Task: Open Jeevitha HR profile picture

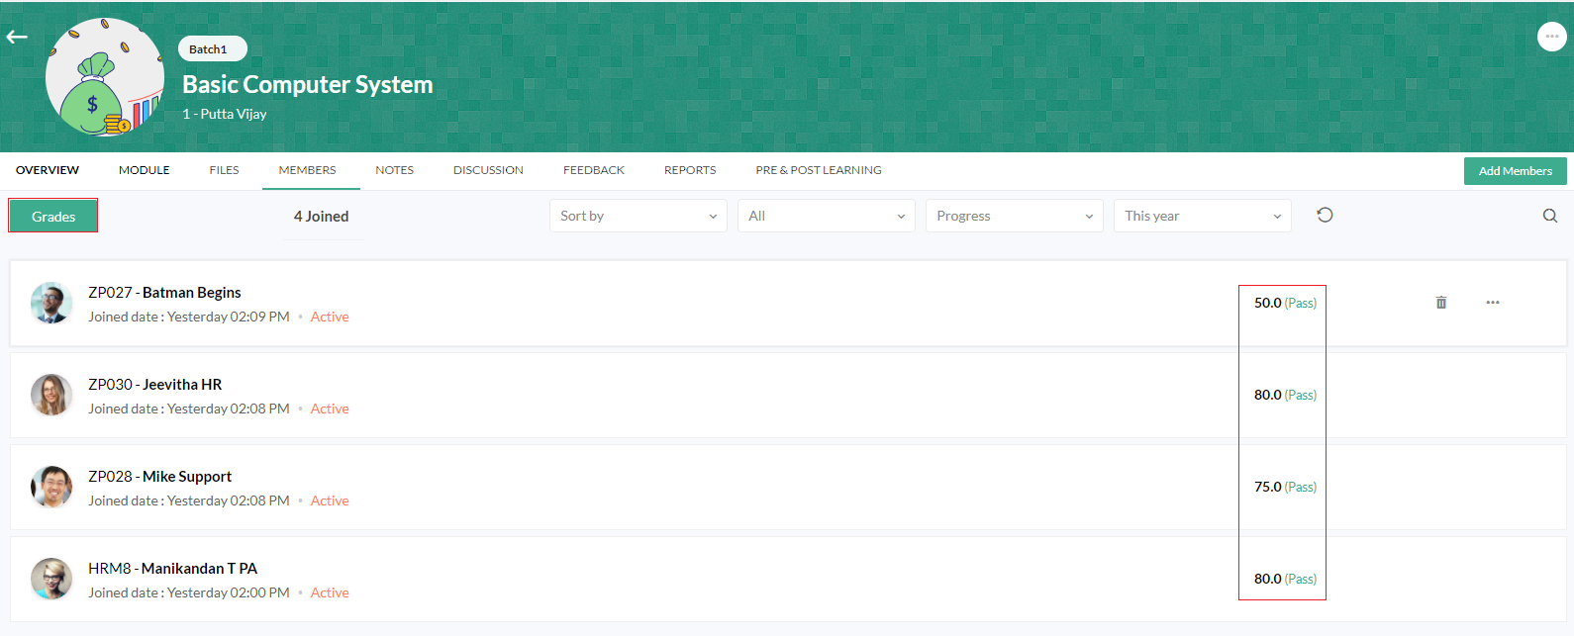Action: coord(51,396)
